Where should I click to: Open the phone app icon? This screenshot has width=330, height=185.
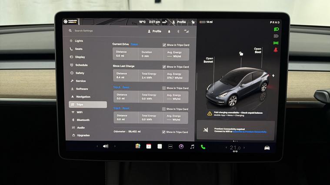pos(203,147)
